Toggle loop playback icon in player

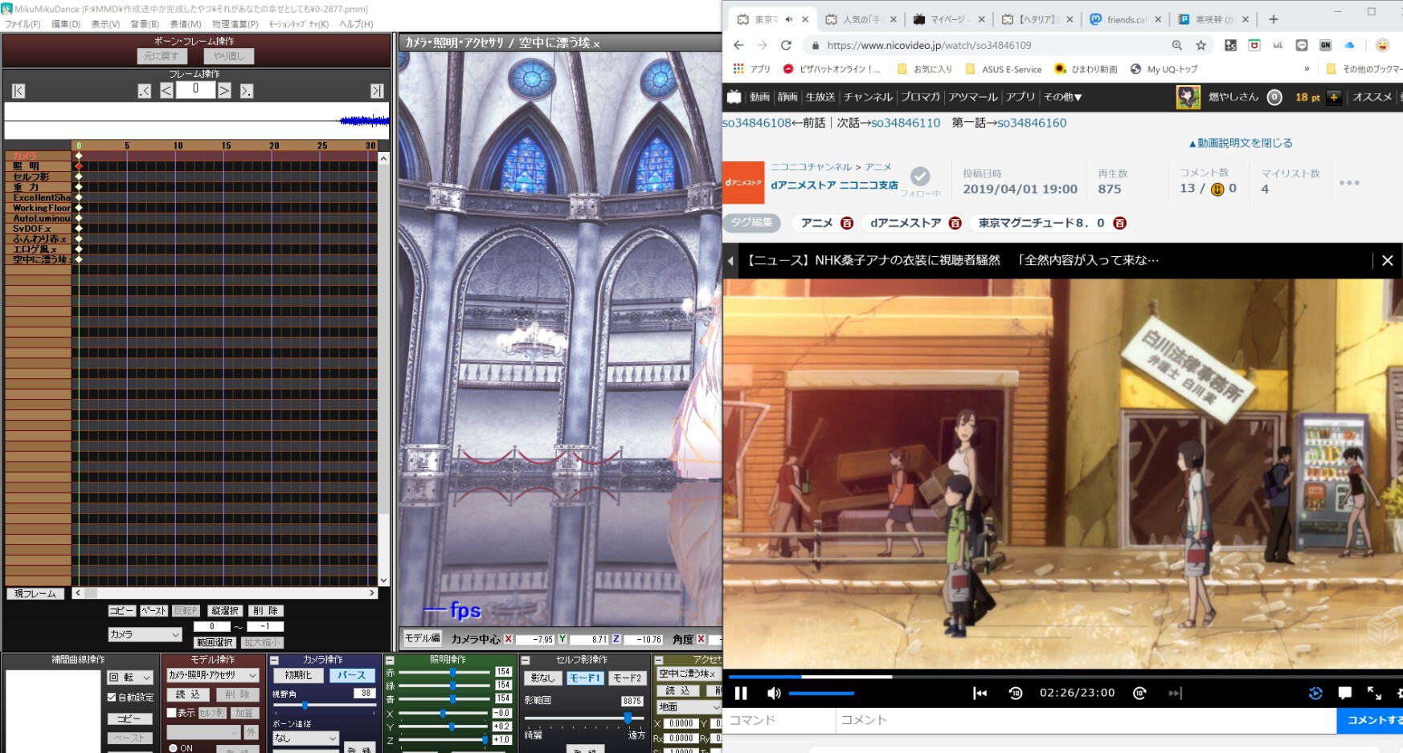click(1315, 693)
